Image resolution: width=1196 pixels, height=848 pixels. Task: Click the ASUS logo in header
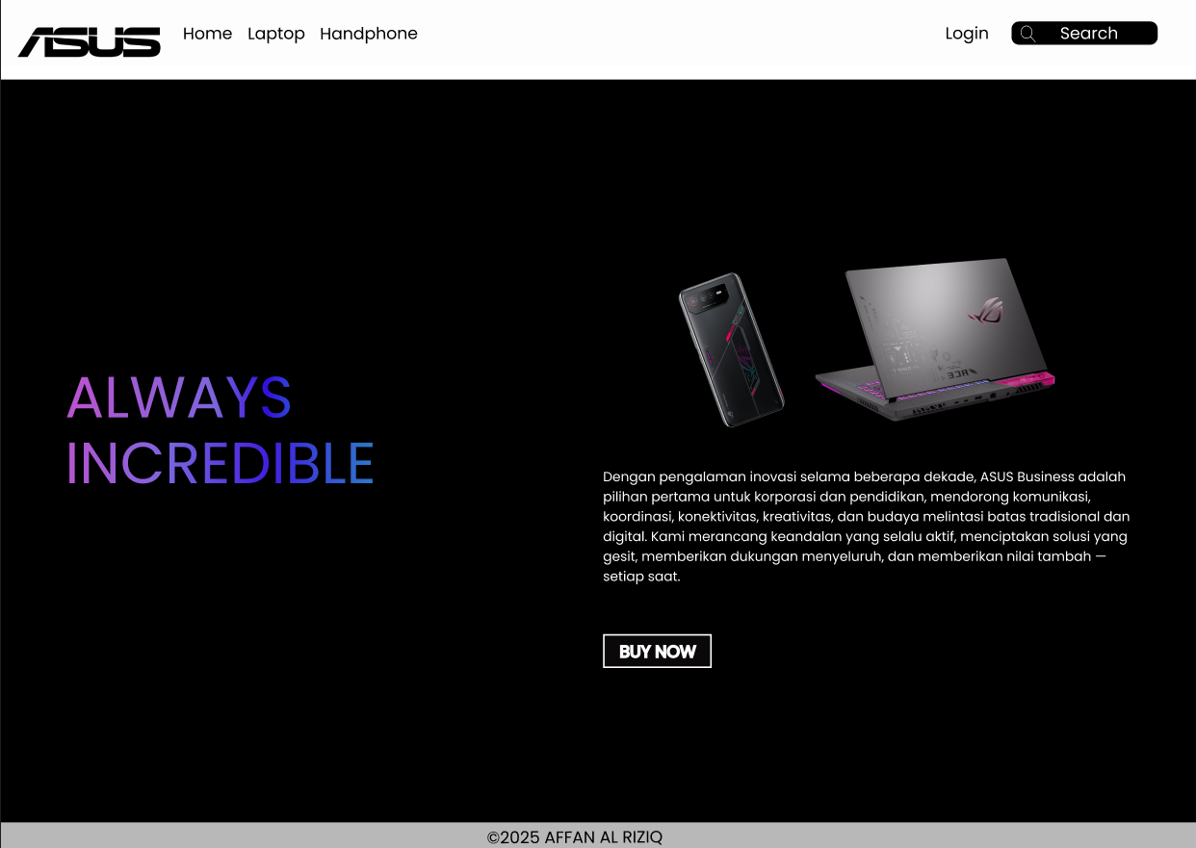[90, 42]
